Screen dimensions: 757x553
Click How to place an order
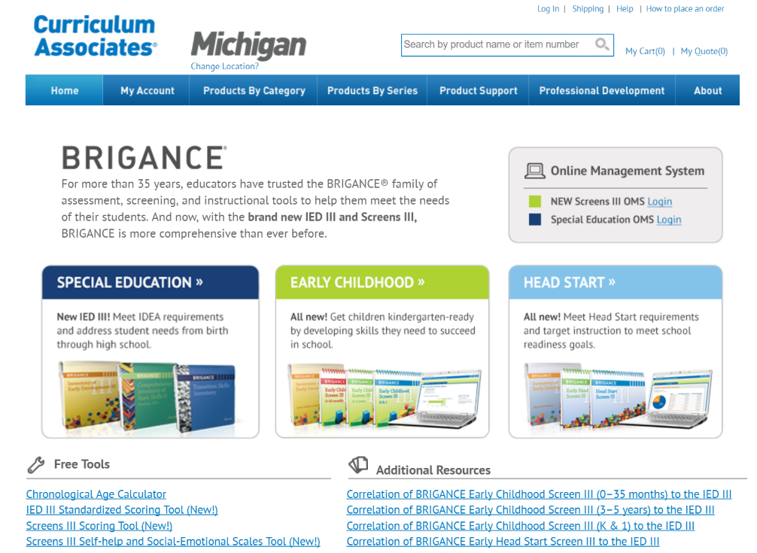[x=685, y=9]
